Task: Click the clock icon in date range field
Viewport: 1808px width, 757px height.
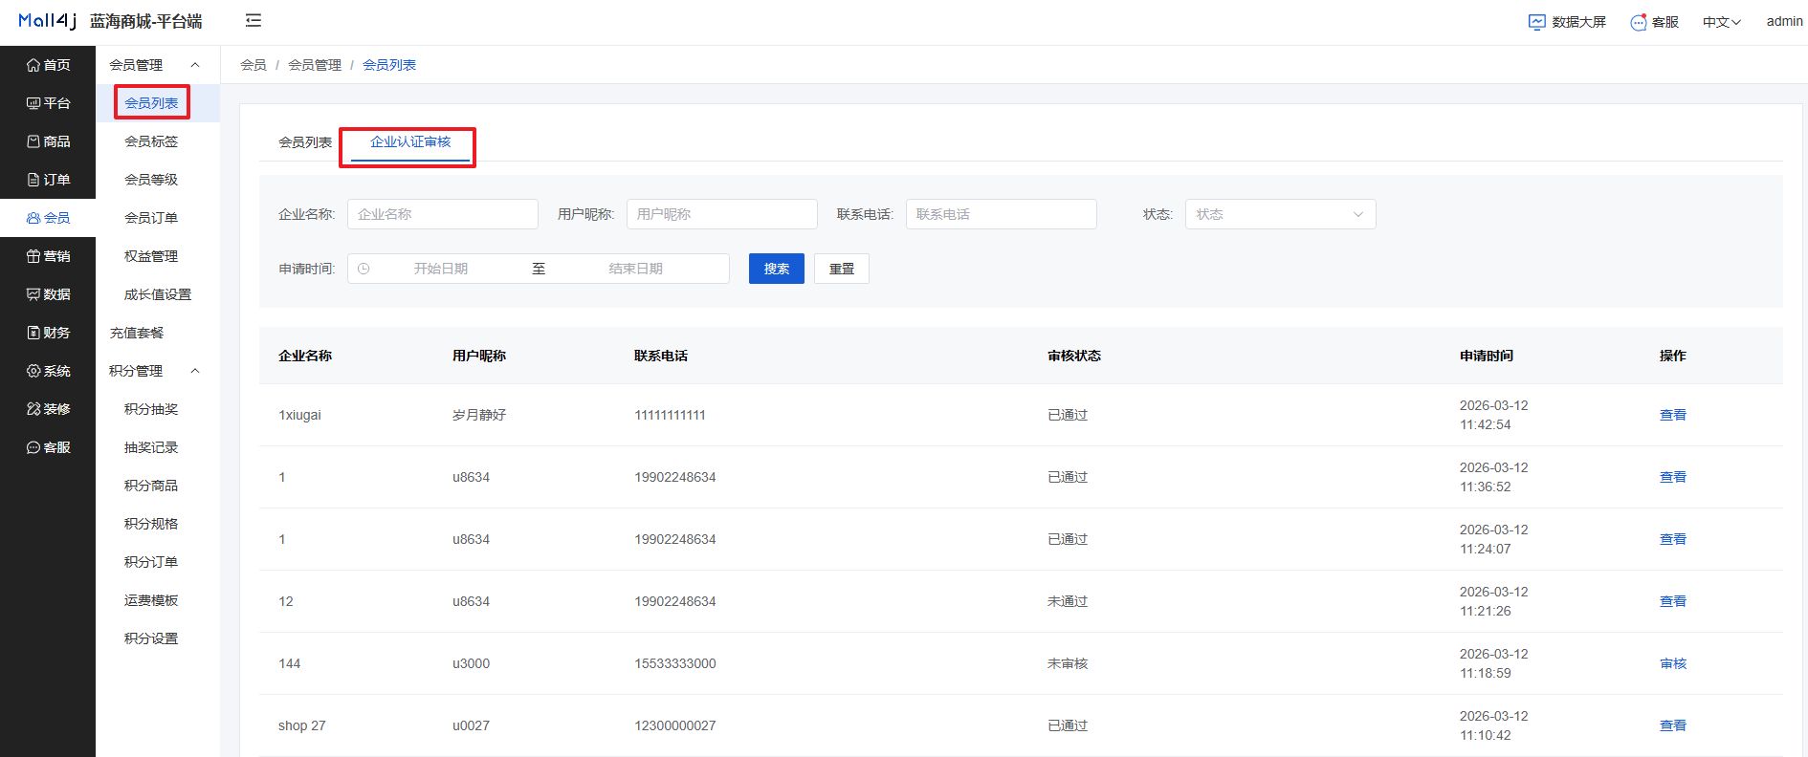Action: (364, 269)
